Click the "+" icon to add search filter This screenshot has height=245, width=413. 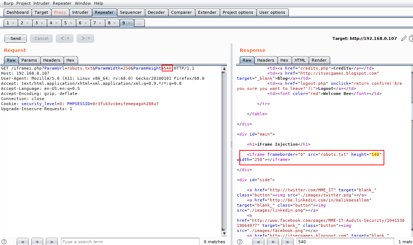click(x=37, y=242)
